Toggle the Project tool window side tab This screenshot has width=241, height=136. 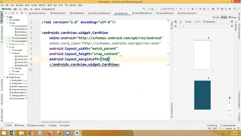2,17
